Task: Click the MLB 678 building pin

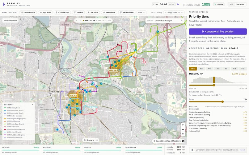Action: pyautogui.click(x=73, y=95)
